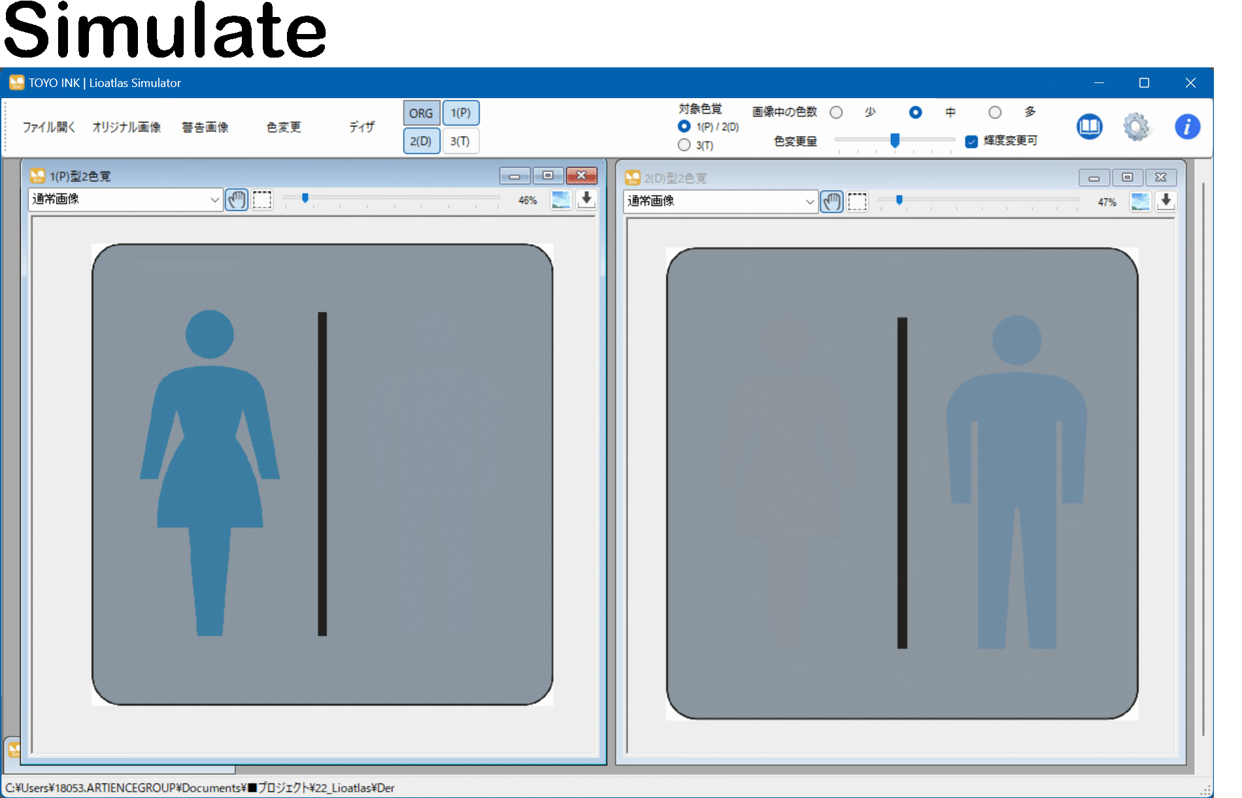This screenshot has height=798, width=1242.
Task: Select the marquee selection tool in 1(P) window
Action: coord(262,199)
